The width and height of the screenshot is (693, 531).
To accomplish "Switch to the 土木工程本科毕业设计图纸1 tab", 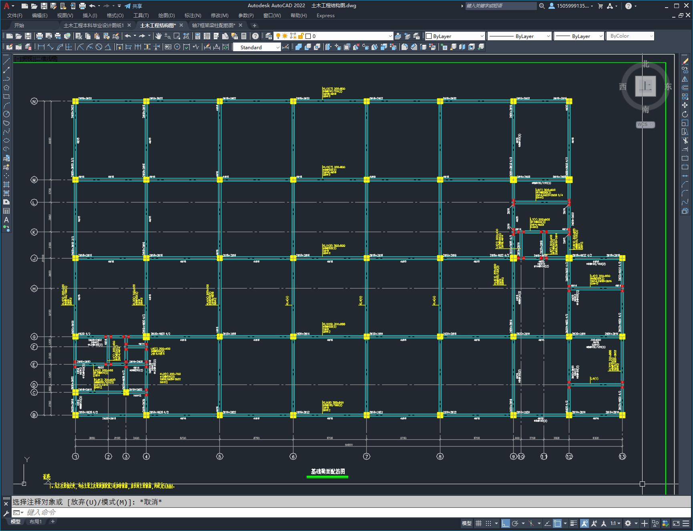I will pyautogui.click(x=94, y=25).
